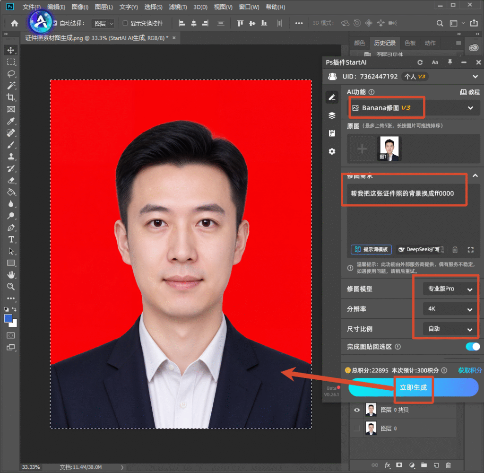Select the Frame tool

(x=11, y=109)
